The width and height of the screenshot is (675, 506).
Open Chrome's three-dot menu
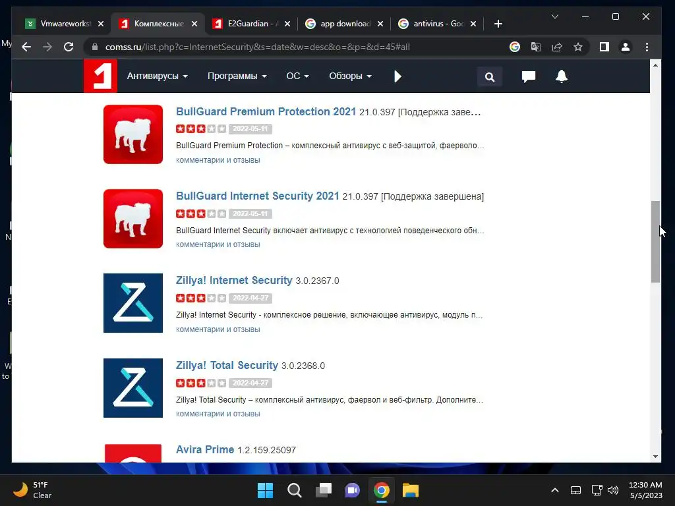click(647, 47)
